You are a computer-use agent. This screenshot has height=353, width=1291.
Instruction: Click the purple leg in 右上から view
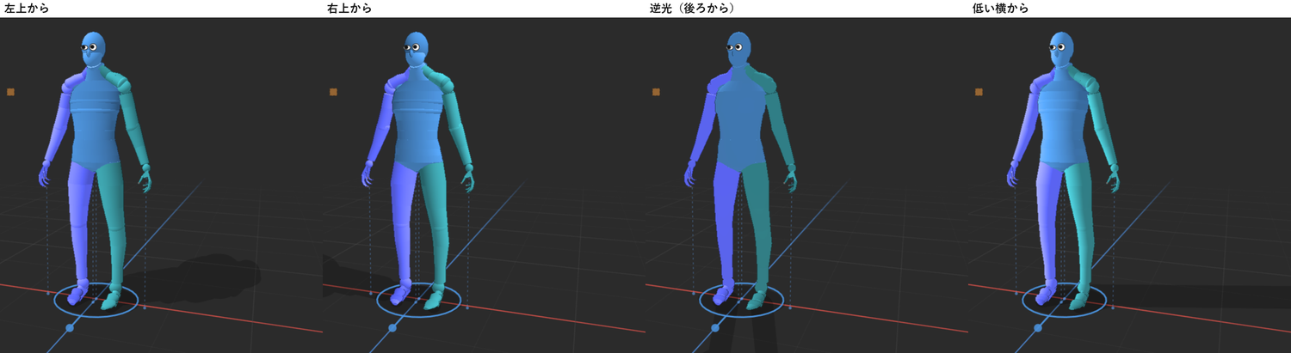[x=405, y=232]
